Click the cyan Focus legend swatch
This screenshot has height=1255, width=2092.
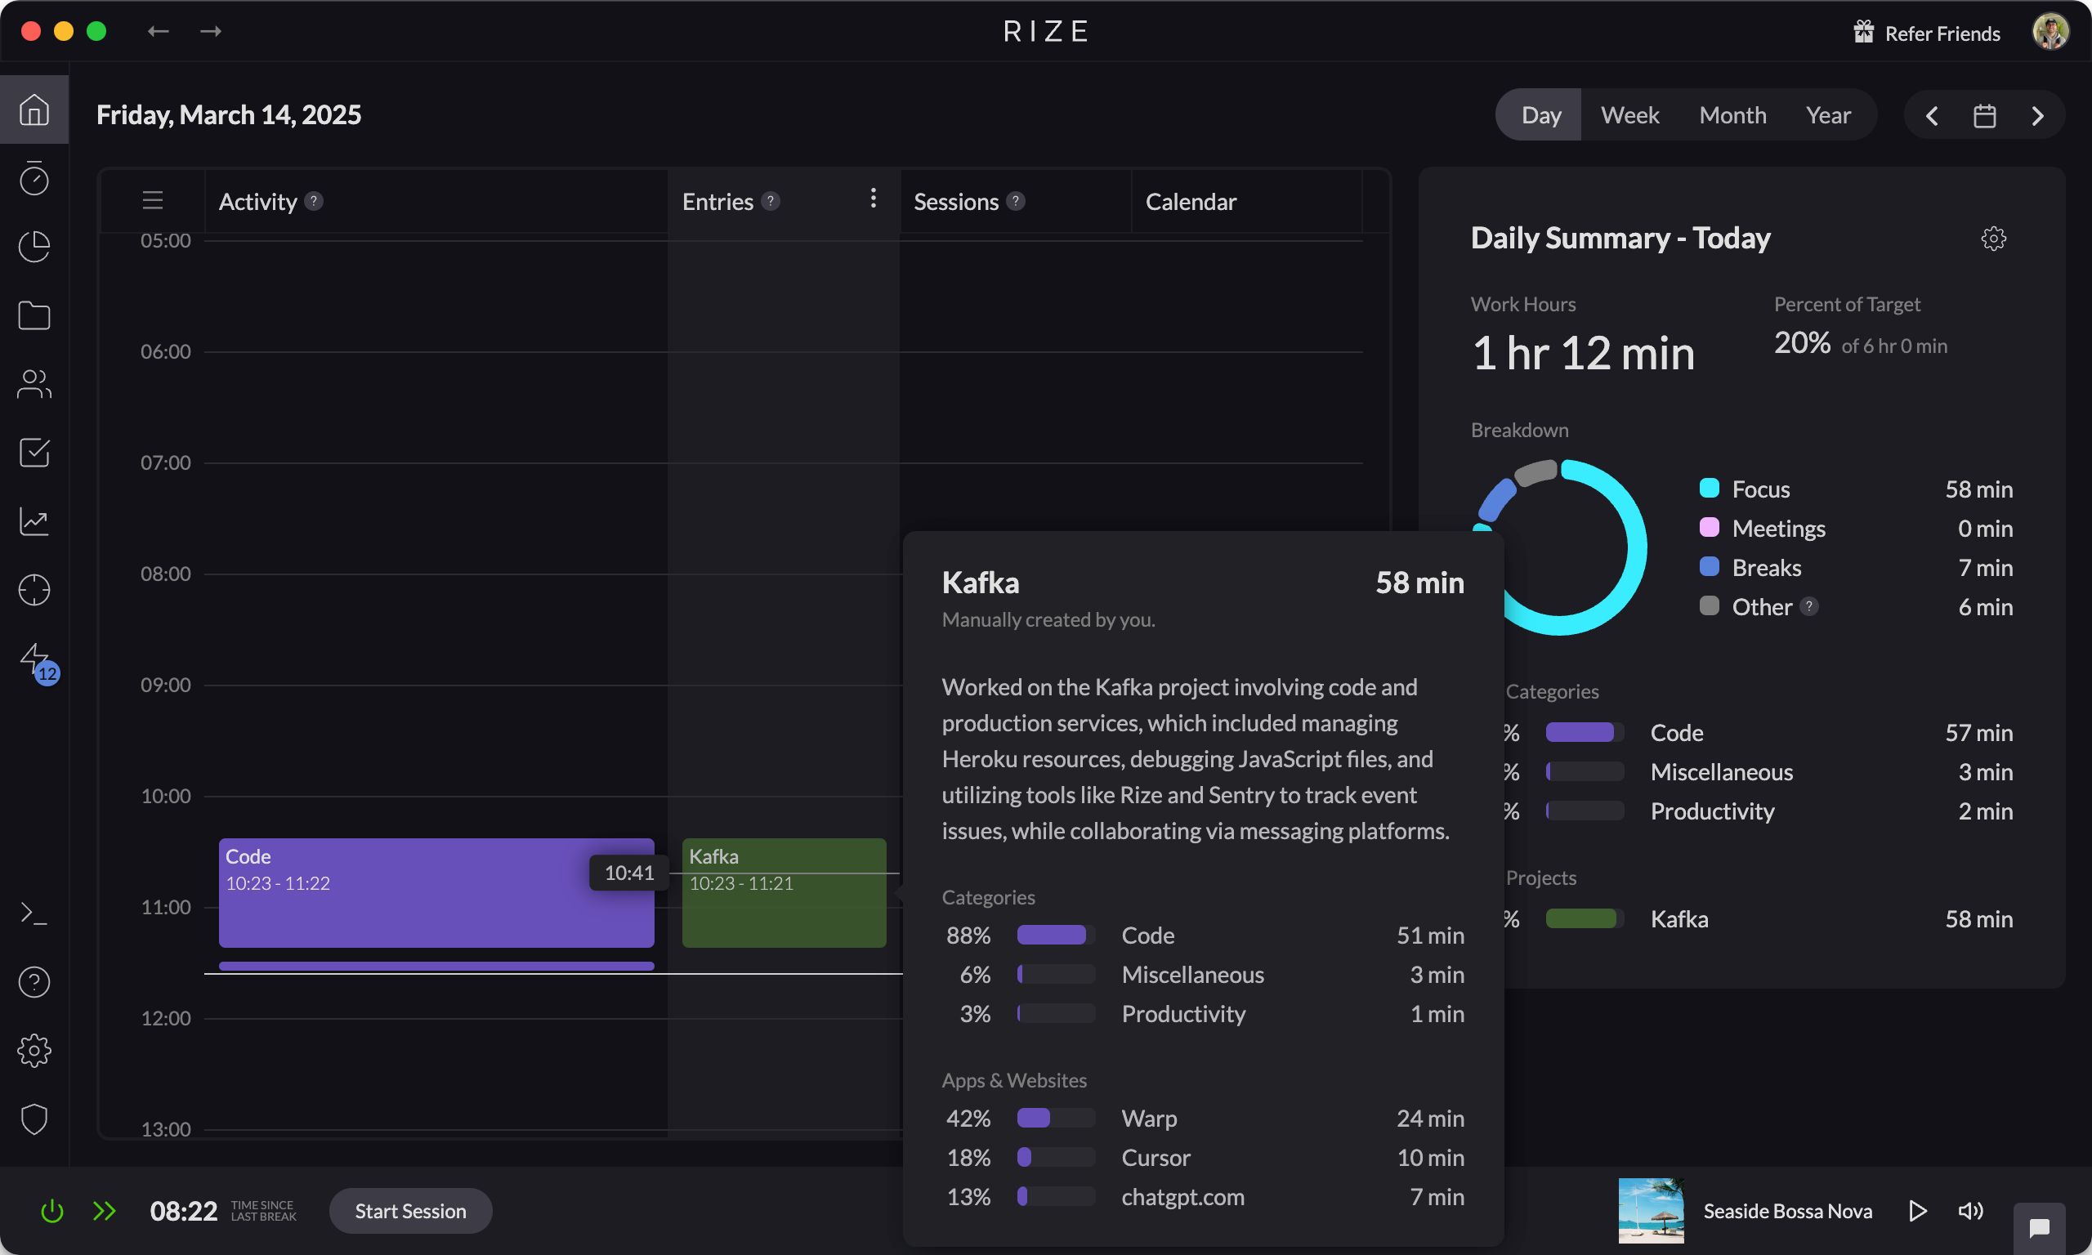coord(1708,488)
